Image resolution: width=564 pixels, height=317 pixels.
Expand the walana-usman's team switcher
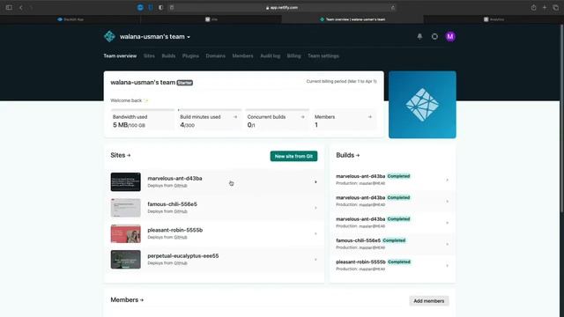[x=155, y=37]
